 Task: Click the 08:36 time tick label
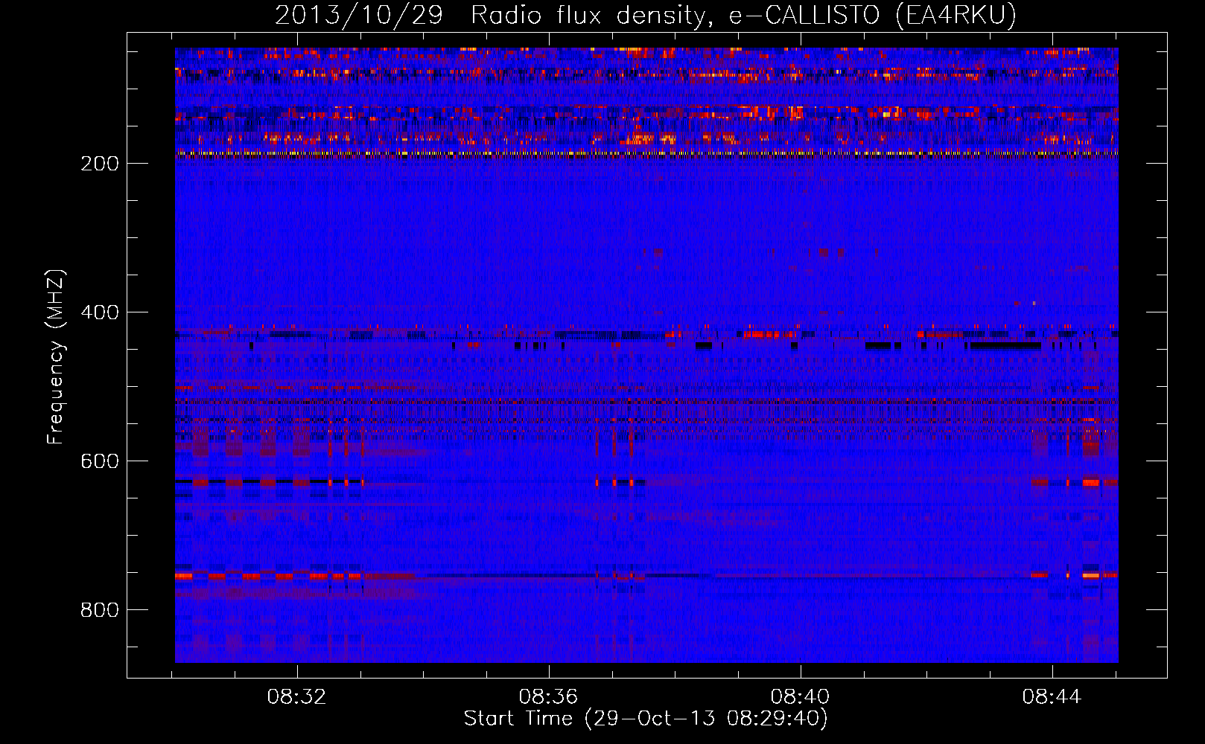(549, 697)
